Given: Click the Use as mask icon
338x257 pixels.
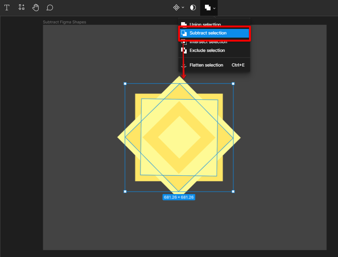Looking at the screenshot, I should (193, 8).
